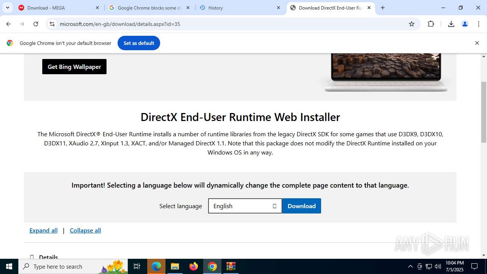The width and height of the screenshot is (487, 274).
Task: Close the DirectX download tab
Action: [369, 8]
